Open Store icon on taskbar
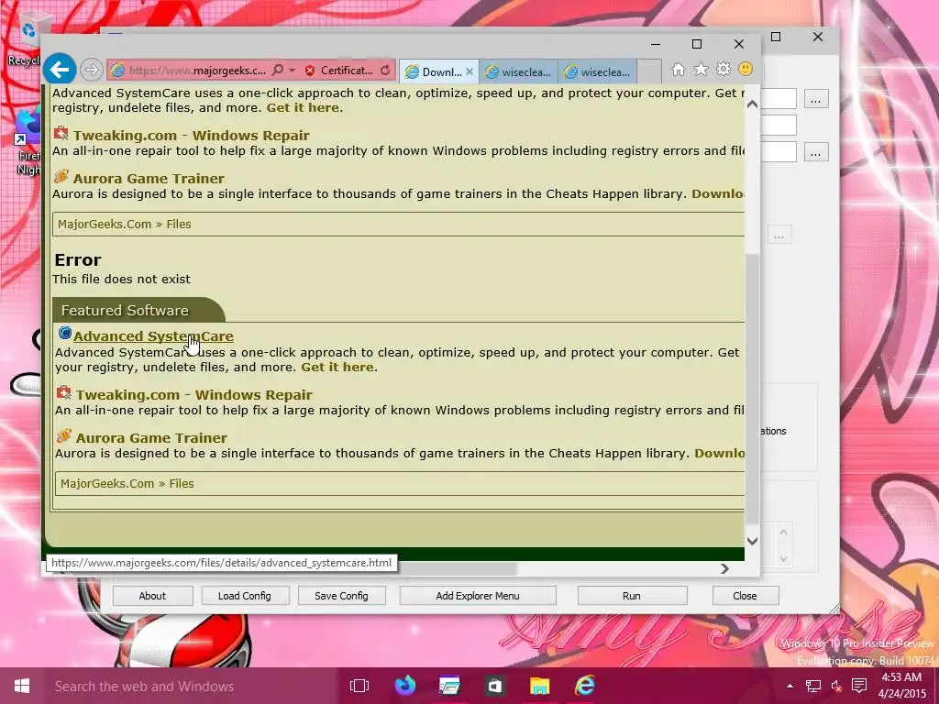The image size is (939, 704). pyautogui.click(x=494, y=686)
